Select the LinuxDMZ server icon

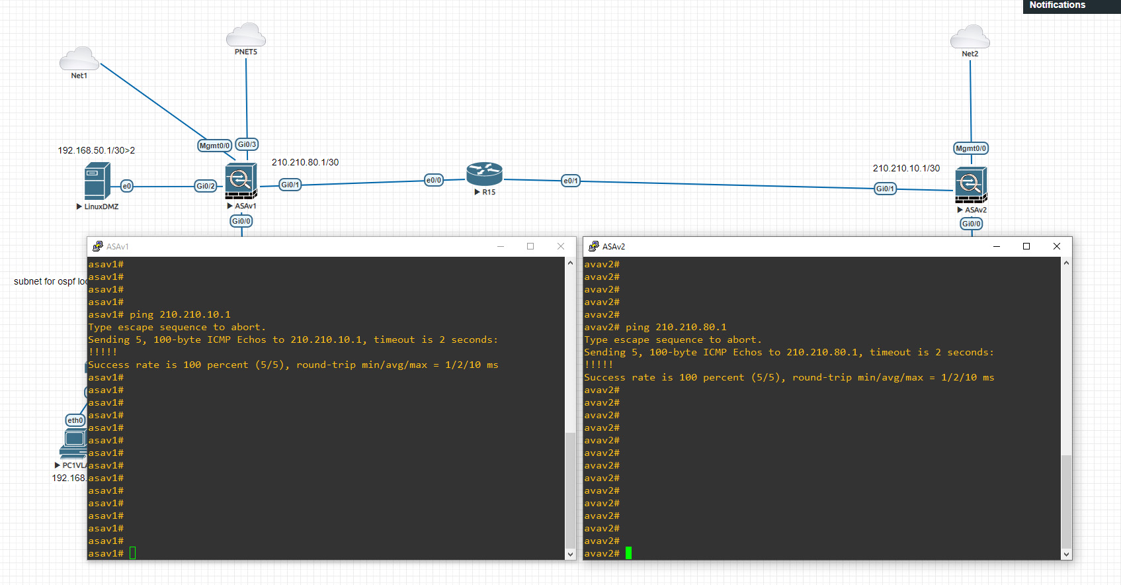coord(97,181)
